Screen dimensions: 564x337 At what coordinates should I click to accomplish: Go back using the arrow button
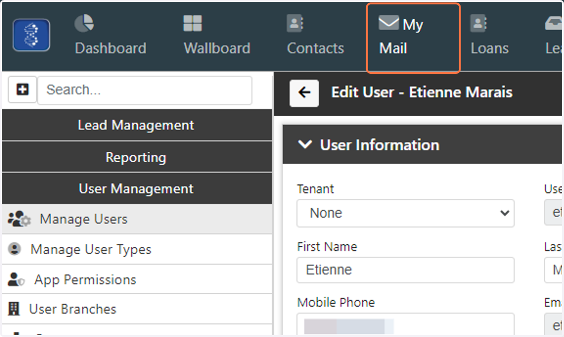click(x=305, y=93)
